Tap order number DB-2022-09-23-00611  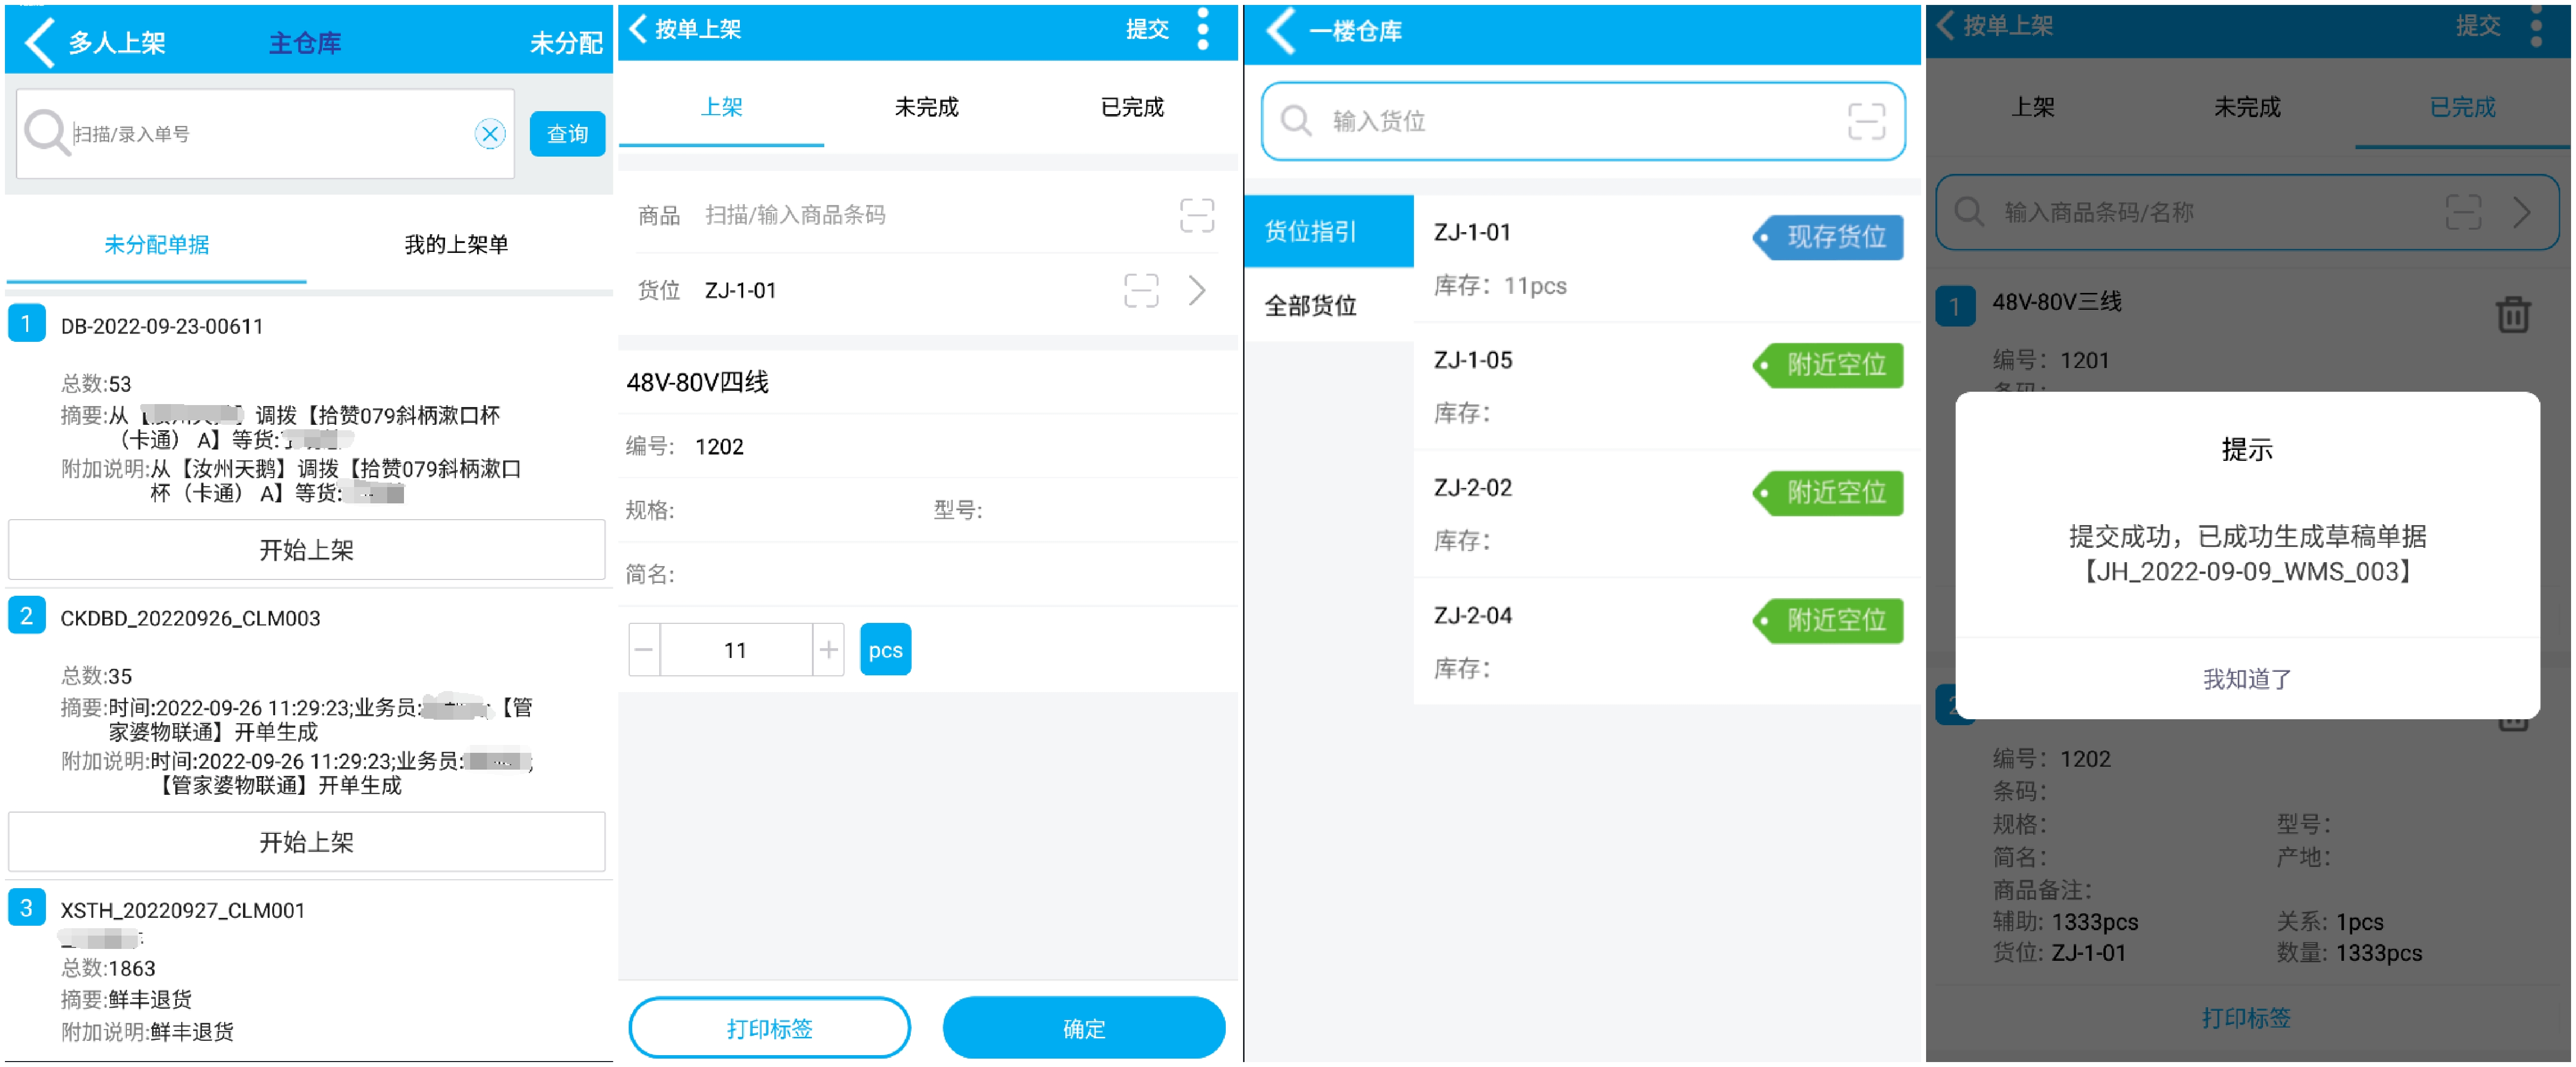coord(162,326)
